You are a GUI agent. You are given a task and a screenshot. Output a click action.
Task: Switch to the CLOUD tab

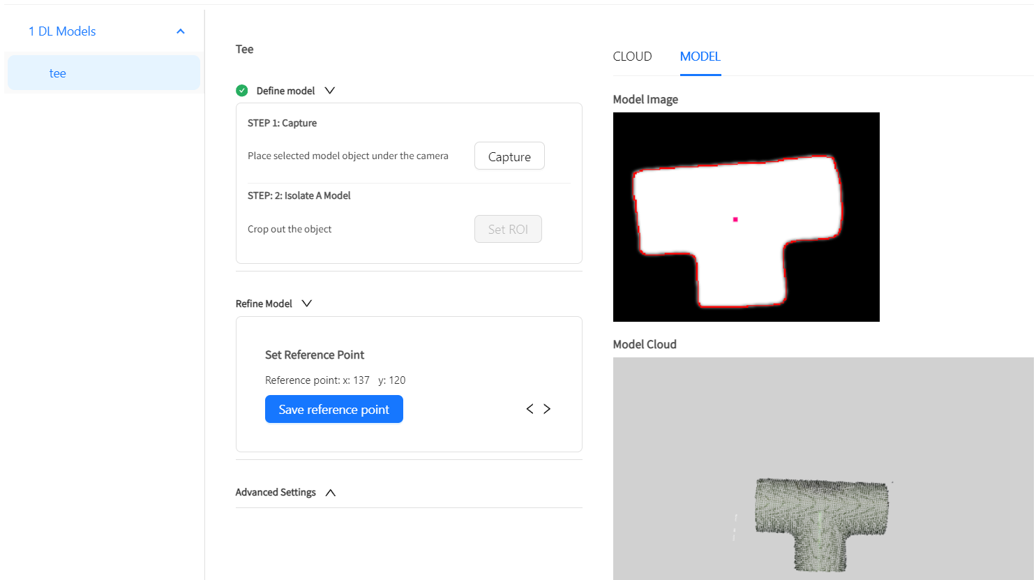[x=632, y=57]
